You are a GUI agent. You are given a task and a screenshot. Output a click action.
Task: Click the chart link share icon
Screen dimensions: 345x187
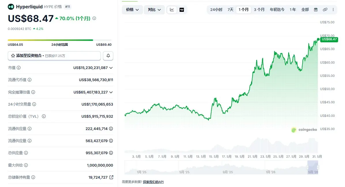tap(325, 10)
